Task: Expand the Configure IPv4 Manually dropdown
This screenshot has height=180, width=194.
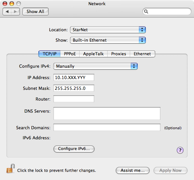Action: [x=96, y=66]
